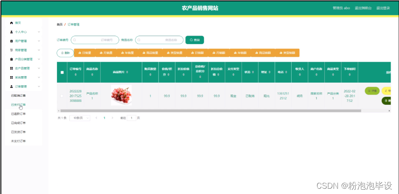The width and height of the screenshot is (399, 194).
Task: Sort by 订单编号 column sort icon
Action: [75, 75]
